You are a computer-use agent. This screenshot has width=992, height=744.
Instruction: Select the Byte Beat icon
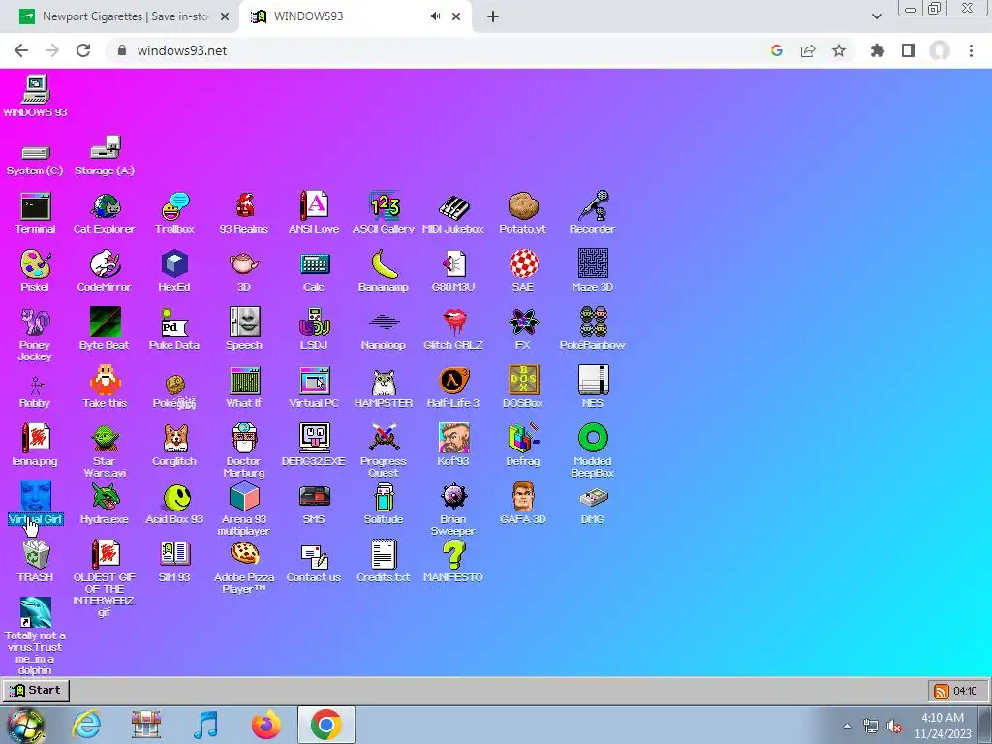click(x=105, y=329)
